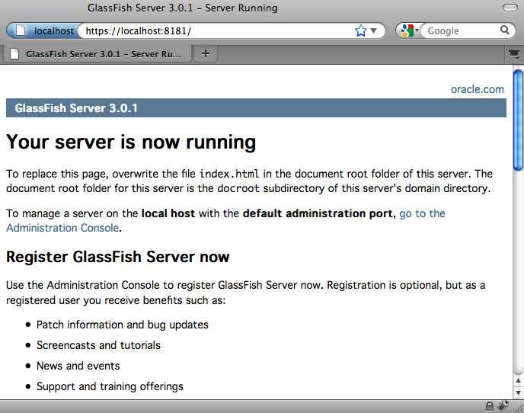Click the page icon on the tab
Image resolution: width=524 pixels, height=413 pixels.
coord(14,54)
